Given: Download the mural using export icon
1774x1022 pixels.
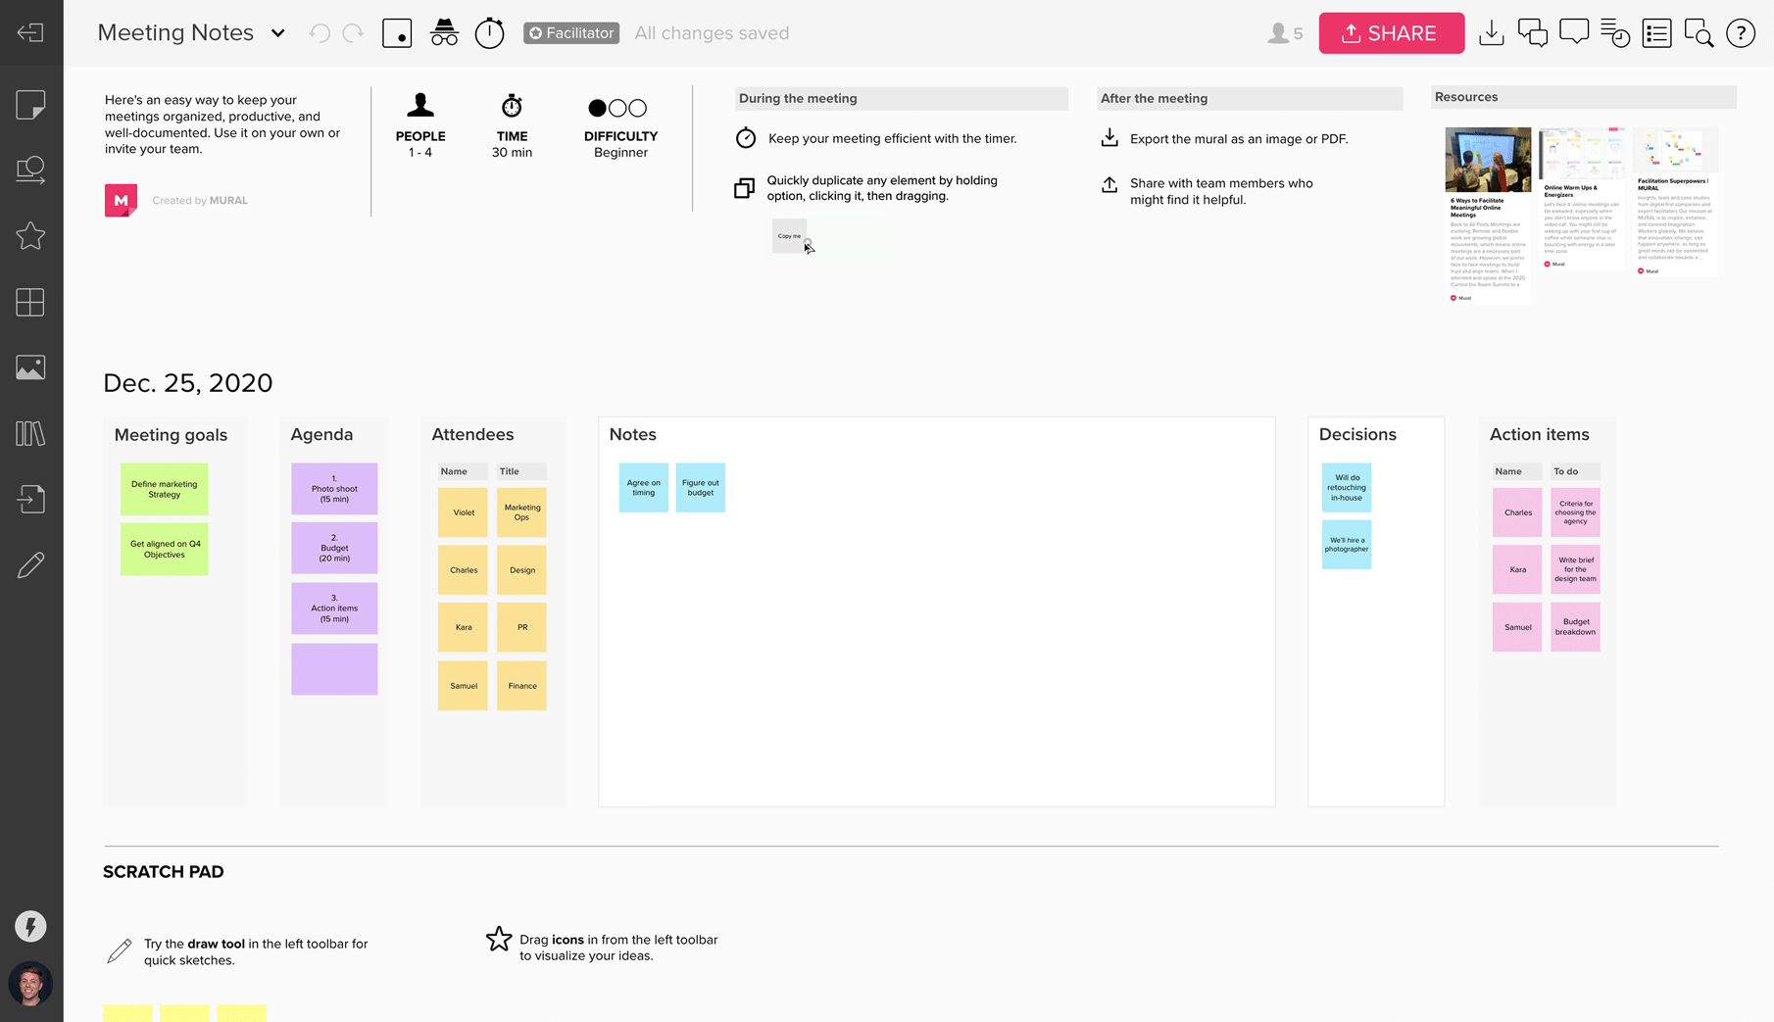Looking at the screenshot, I should pyautogui.click(x=1491, y=32).
